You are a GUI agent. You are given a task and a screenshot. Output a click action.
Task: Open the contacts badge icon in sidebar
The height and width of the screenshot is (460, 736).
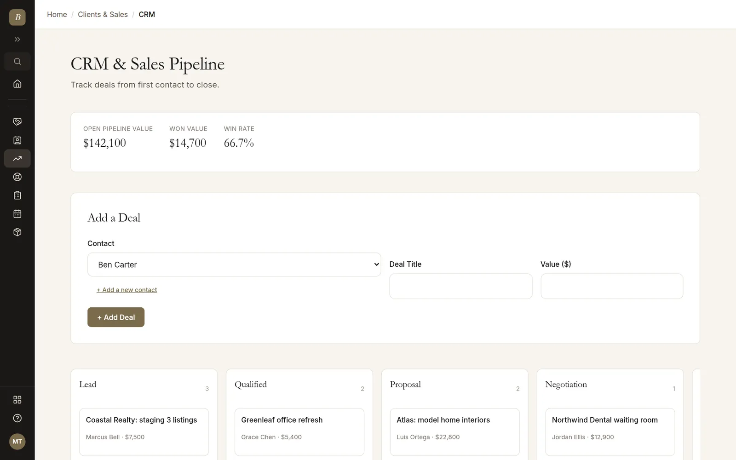pyautogui.click(x=17, y=140)
